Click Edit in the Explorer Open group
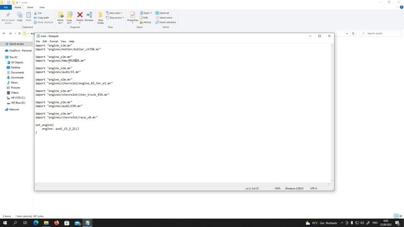 point(144,18)
